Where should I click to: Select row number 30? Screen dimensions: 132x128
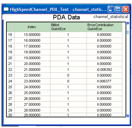(x=10, y=115)
